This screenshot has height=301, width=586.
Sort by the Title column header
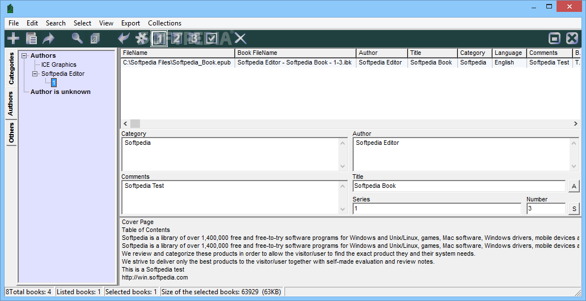click(x=432, y=53)
